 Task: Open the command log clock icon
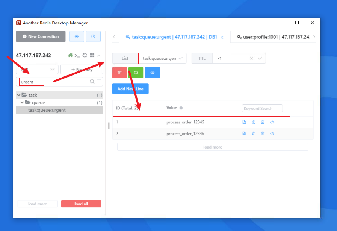pos(93,36)
